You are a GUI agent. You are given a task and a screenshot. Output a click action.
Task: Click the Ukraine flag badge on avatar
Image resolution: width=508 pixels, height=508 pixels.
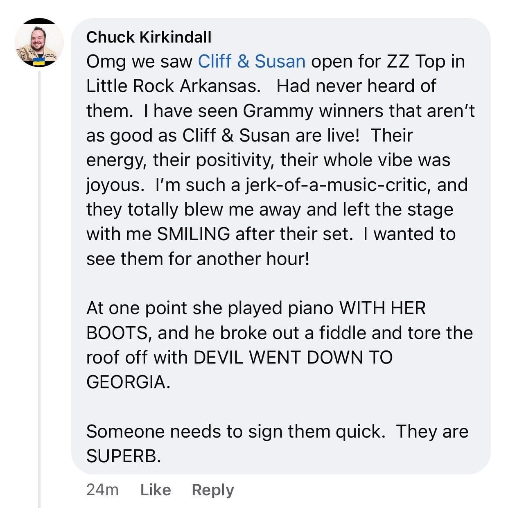click(x=39, y=61)
